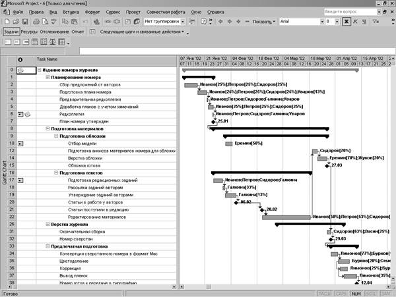396x297 pixels.
Task: Click the New document icon
Action: pos(7,22)
